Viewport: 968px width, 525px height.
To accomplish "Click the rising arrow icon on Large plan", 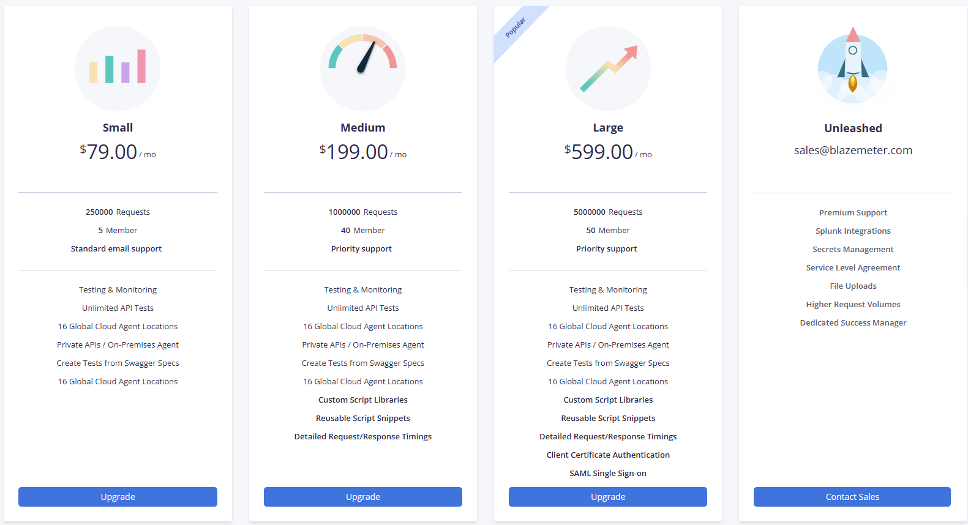I will pos(608,68).
